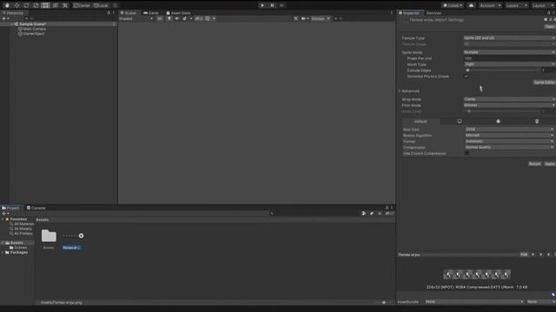
Task: Select the Scale tool in toolbar
Action: pos(36,5)
